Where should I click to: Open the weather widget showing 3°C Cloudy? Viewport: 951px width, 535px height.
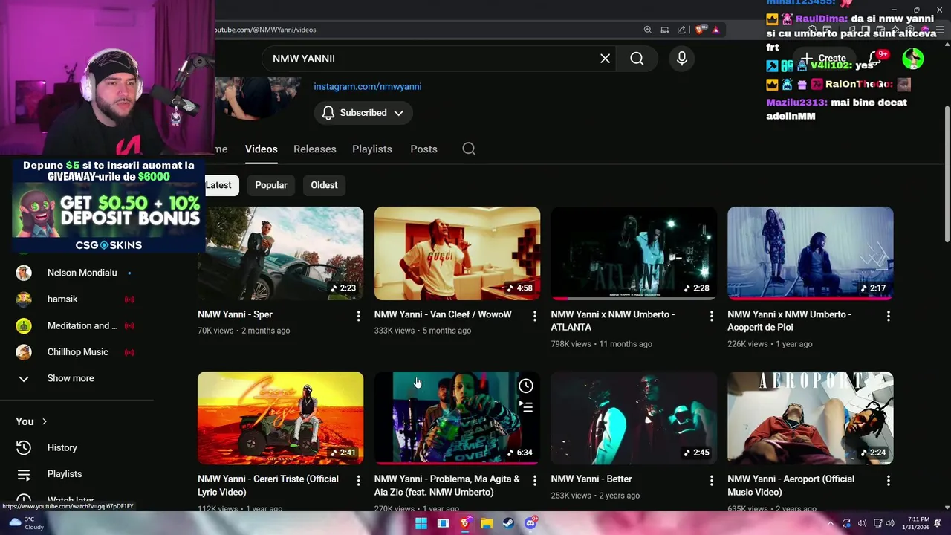coord(25,523)
